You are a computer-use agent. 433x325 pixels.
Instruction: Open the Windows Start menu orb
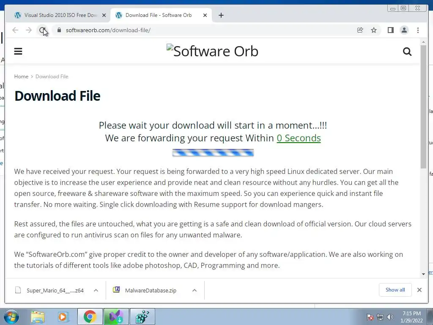[11, 317]
